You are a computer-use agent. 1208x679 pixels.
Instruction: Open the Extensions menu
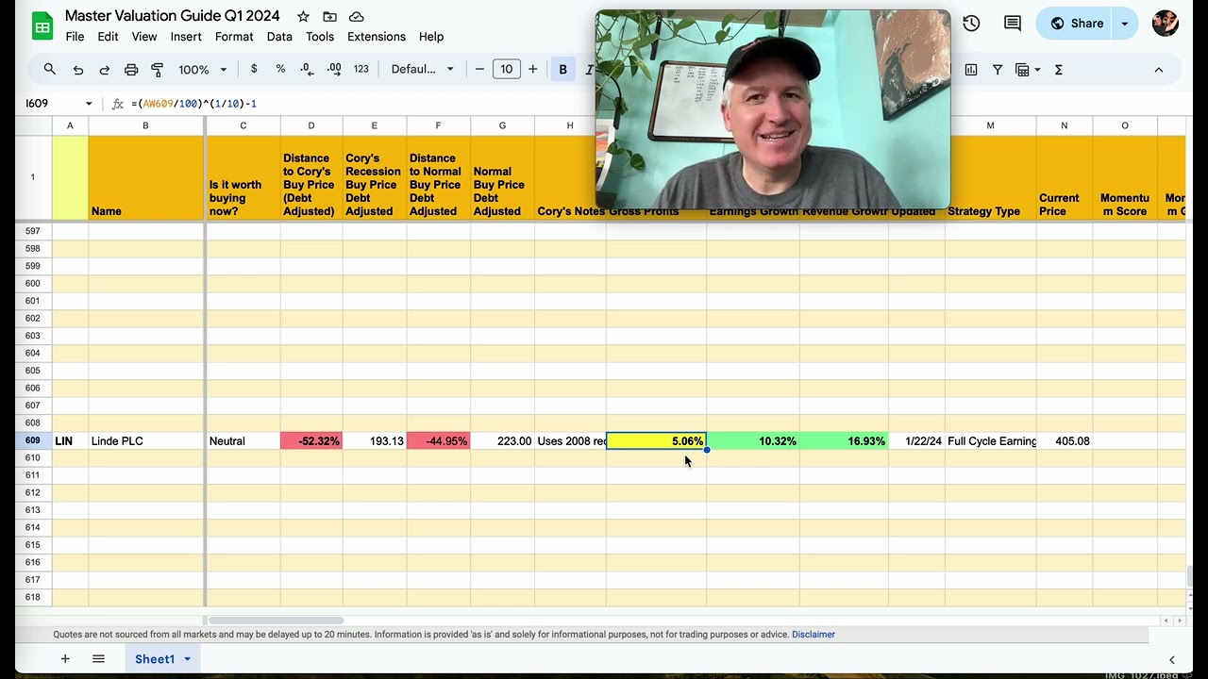pyautogui.click(x=377, y=37)
